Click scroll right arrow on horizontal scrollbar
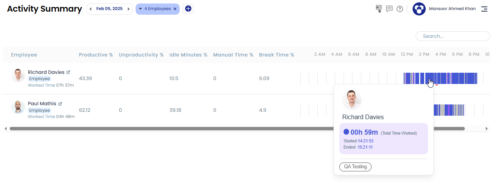 point(487,128)
